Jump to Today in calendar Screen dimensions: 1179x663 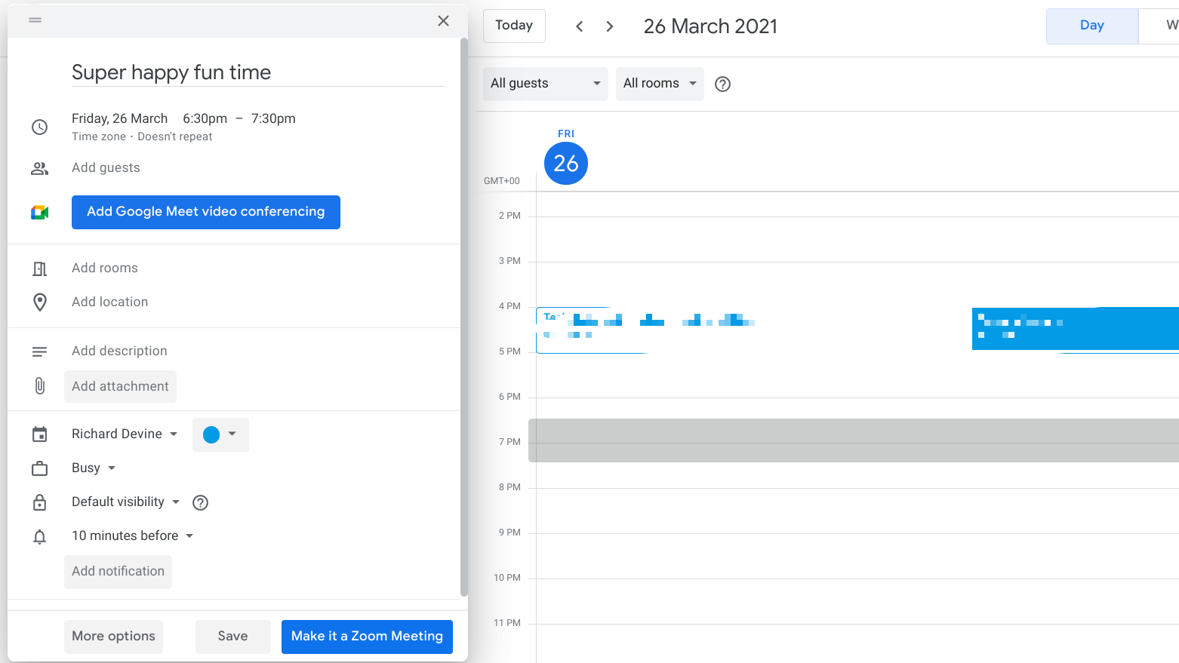pos(514,26)
